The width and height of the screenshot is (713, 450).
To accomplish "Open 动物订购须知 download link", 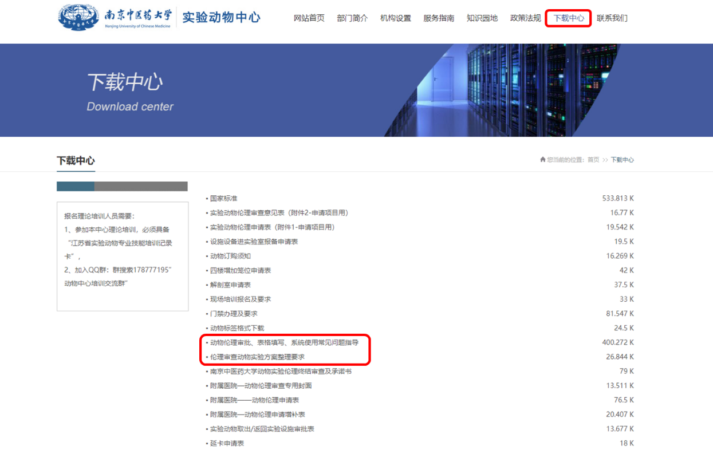I will tap(230, 256).
